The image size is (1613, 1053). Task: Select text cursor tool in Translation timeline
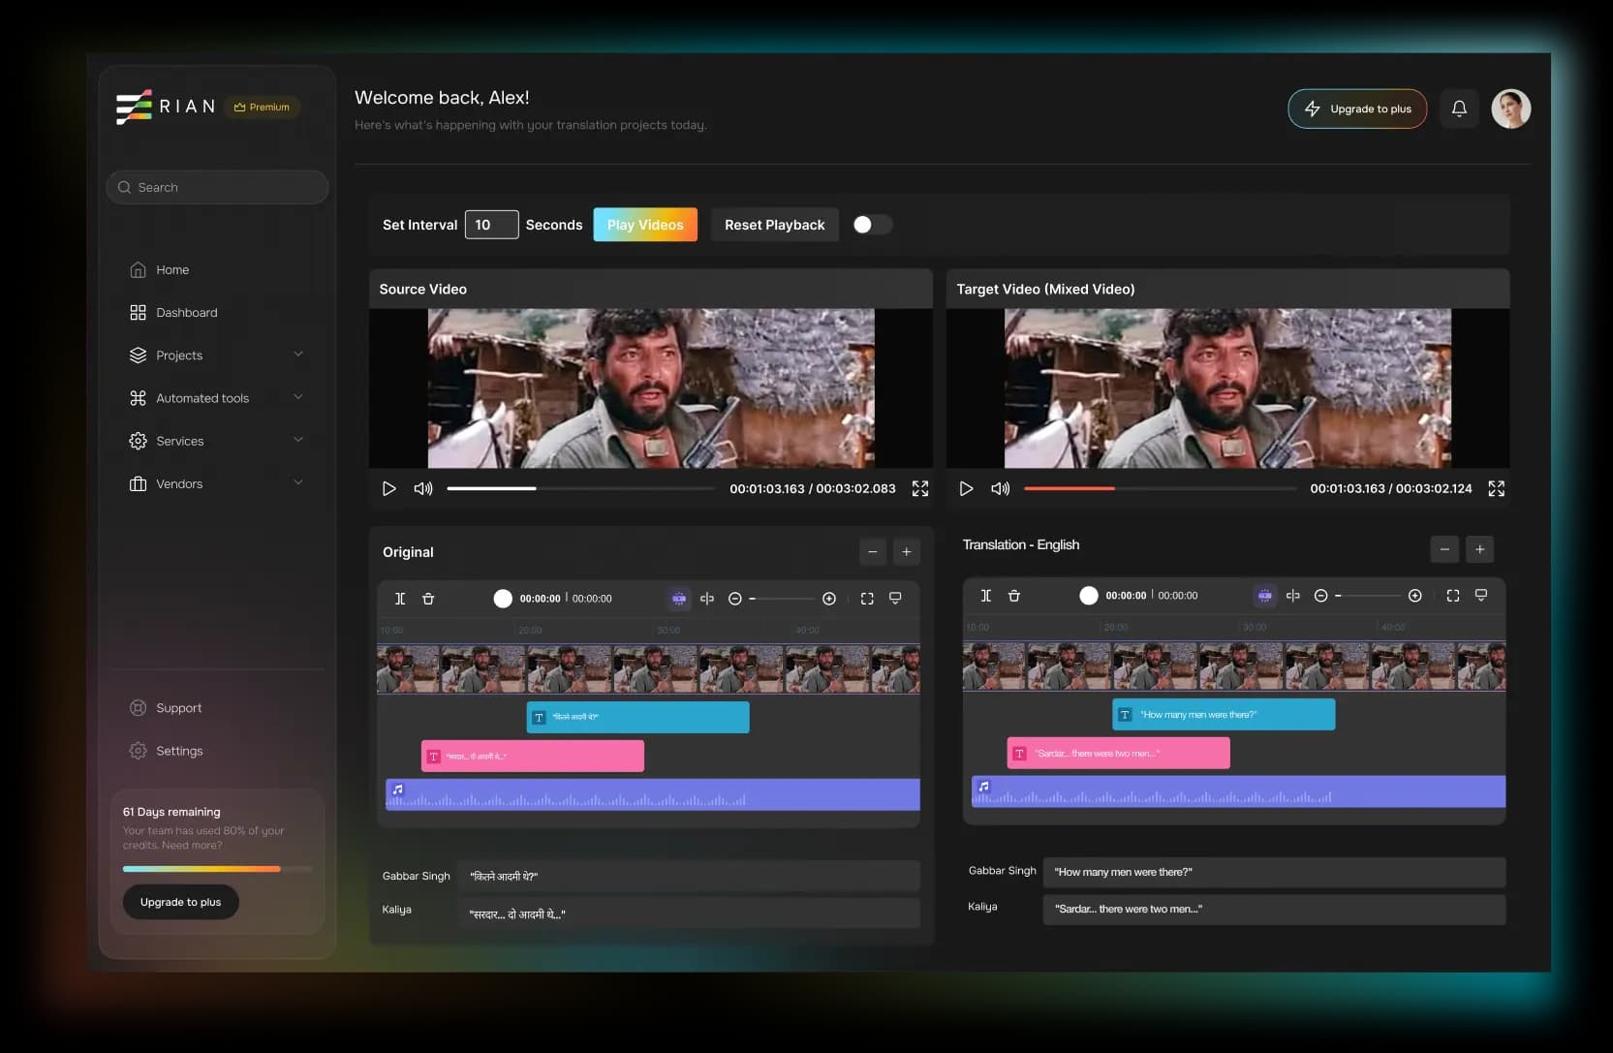[x=986, y=596]
